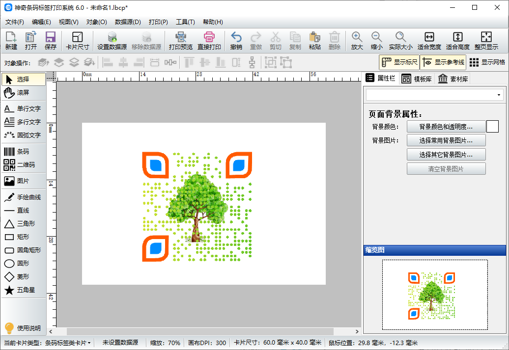This screenshot has width=509, height=350.
Task: Click the QR code preview in 缩览图
Action: pyautogui.click(x=431, y=296)
